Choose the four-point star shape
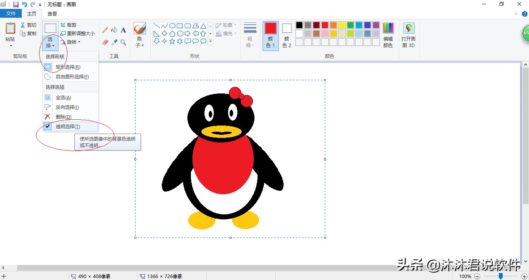Viewport: 529px width, 280px height. coord(165,41)
